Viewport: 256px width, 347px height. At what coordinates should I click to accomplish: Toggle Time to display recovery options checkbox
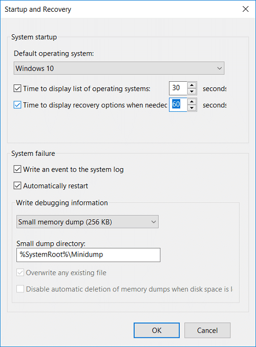tap(17, 105)
